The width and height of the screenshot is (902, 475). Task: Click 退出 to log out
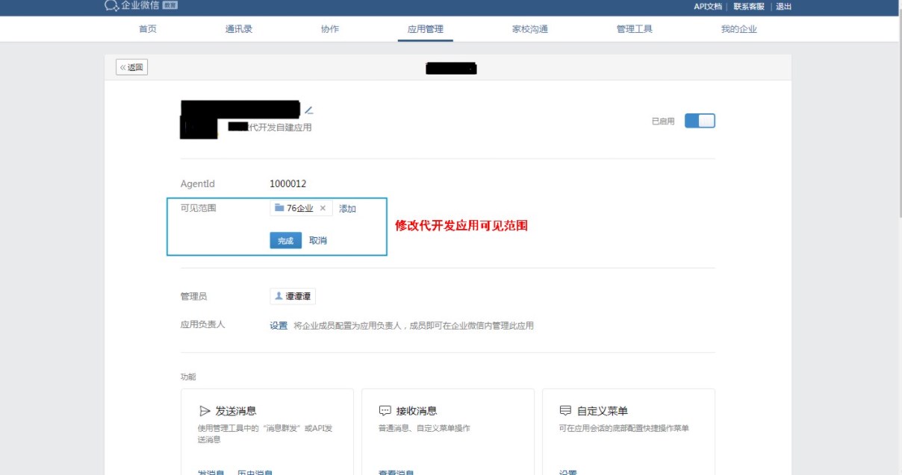(783, 7)
